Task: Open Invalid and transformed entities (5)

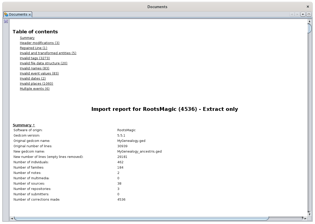Action: point(48,53)
